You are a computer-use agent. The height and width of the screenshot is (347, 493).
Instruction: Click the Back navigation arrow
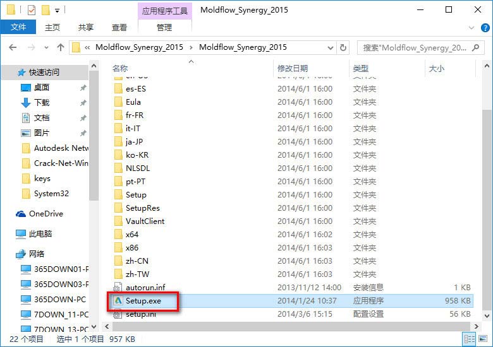(x=13, y=47)
